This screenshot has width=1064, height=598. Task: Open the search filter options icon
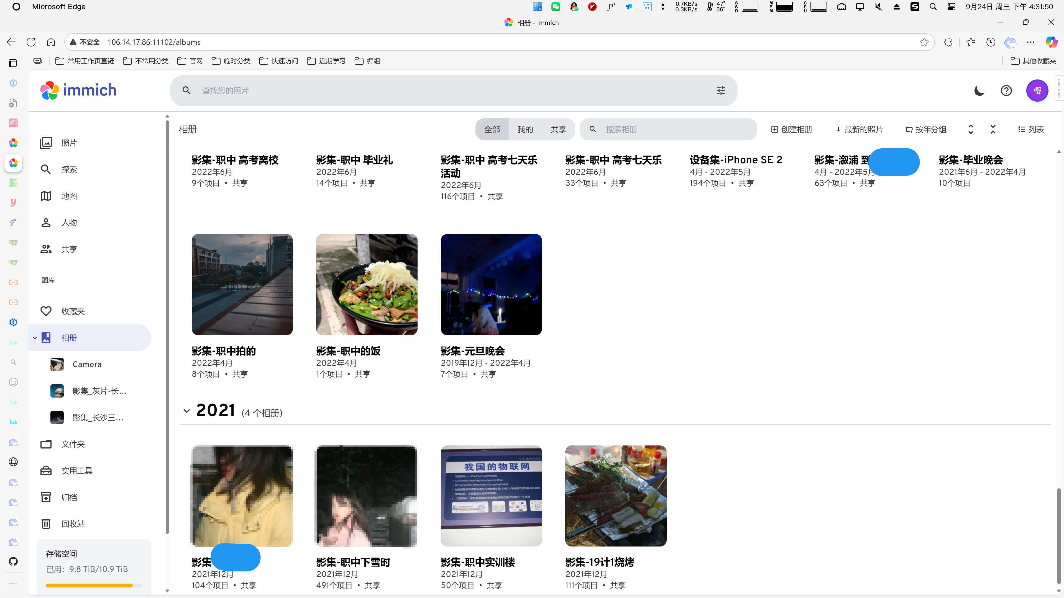[720, 90]
